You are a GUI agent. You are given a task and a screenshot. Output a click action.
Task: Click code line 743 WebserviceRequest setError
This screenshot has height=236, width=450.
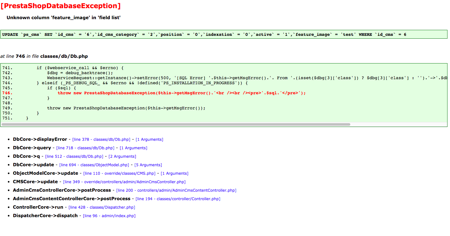pos(247,78)
